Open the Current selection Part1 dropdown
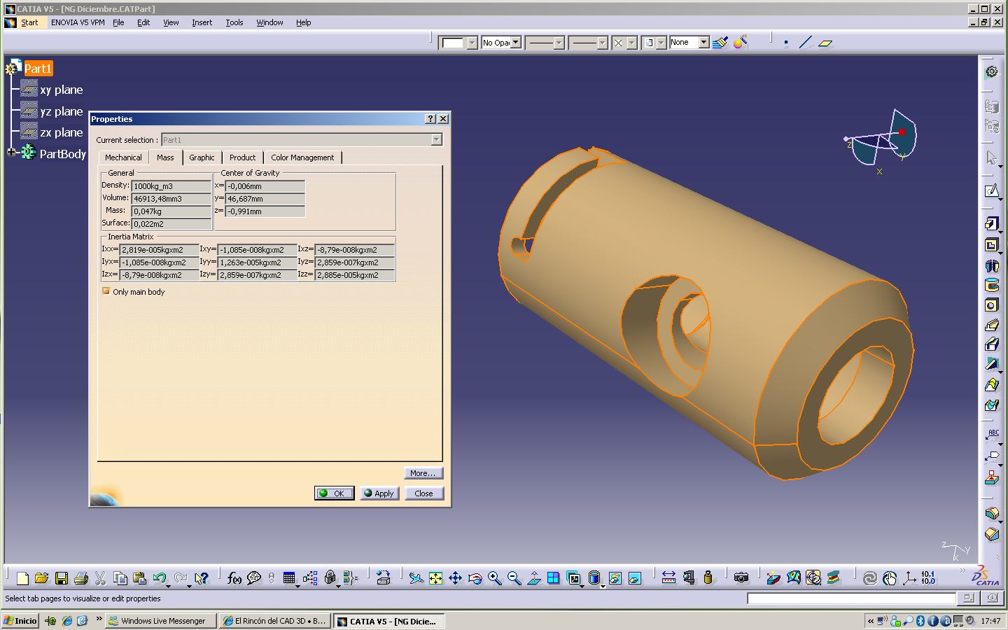 tap(437, 139)
